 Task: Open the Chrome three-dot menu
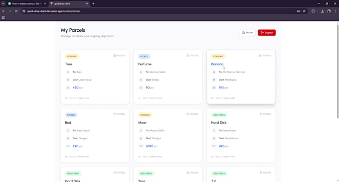click(x=336, y=11)
